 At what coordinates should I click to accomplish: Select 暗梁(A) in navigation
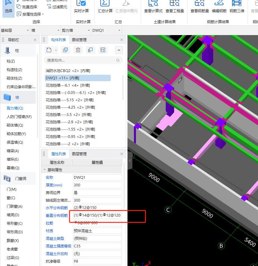click(x=13, y=151)
